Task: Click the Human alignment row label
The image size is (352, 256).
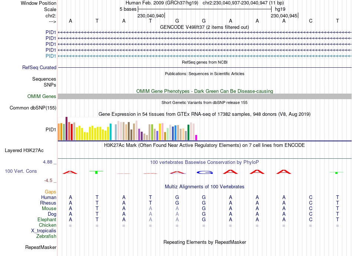Action: point(49,197)
